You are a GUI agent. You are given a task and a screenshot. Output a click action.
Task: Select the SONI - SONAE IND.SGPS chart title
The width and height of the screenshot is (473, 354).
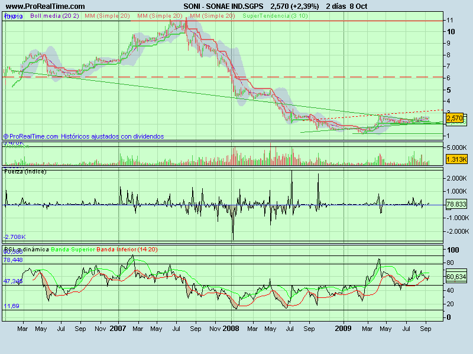pyautogui.click(x=223, y=6)
